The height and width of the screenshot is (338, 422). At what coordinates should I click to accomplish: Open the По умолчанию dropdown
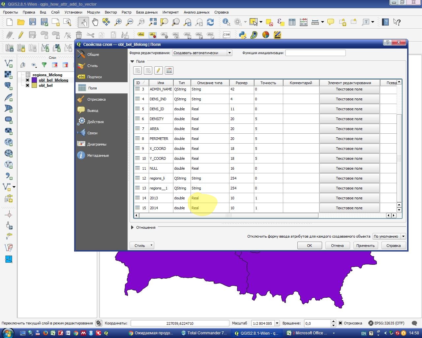389,236
